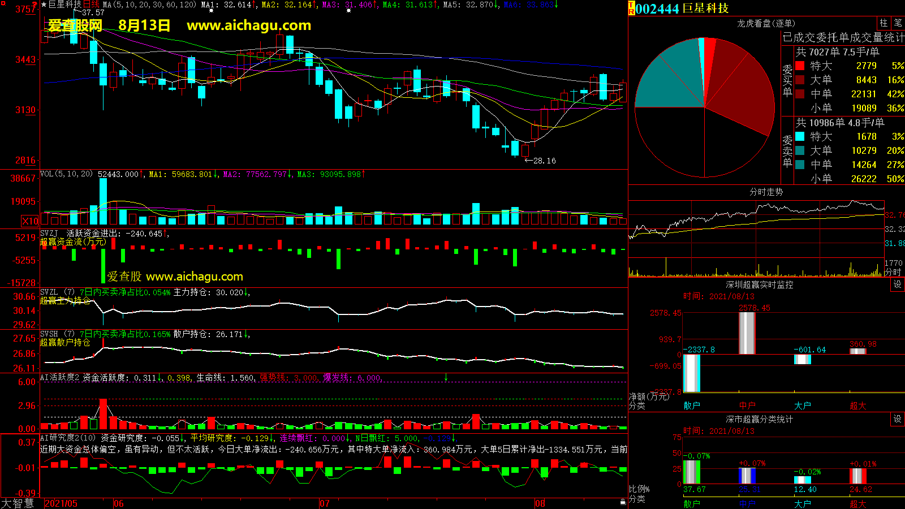This screenshot has width=905, height=509.
Task: Click the star icon before 巨星科技 title
Action: point(44,5)
